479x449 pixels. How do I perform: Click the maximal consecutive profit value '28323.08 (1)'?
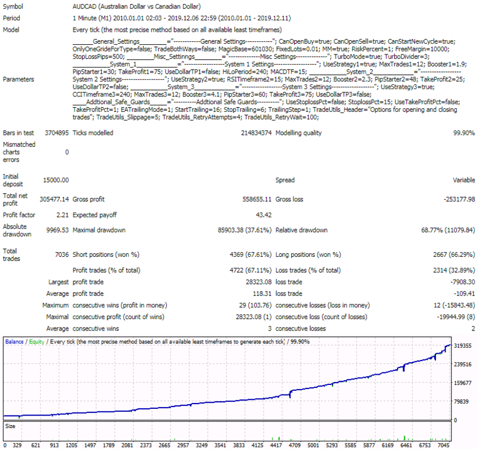coord(254,317)
